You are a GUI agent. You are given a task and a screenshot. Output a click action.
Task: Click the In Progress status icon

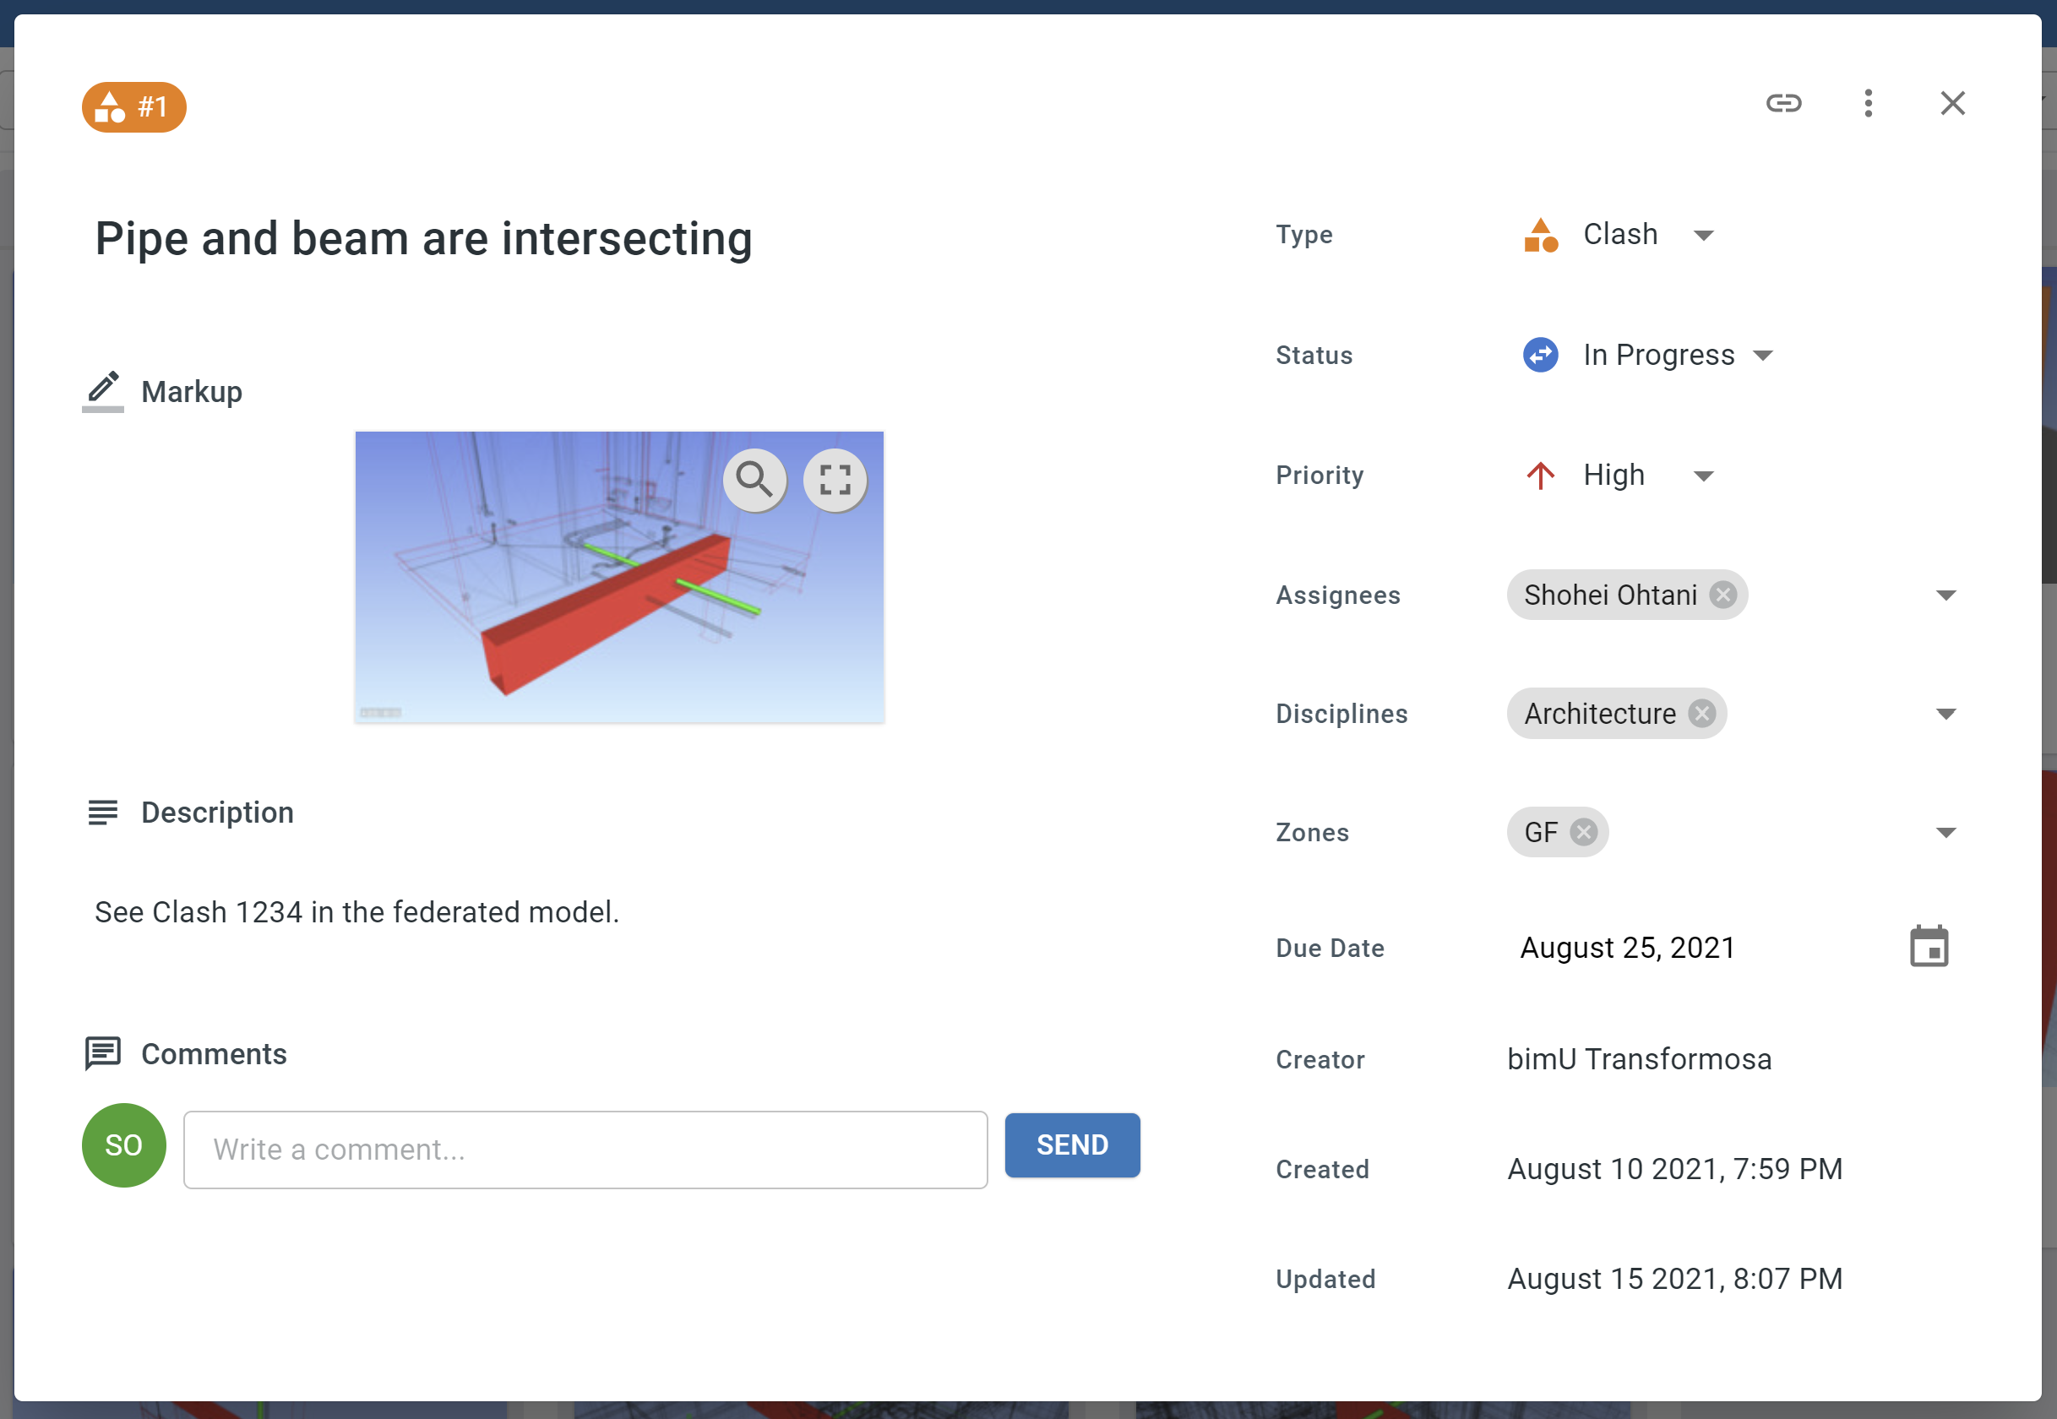tap(1539, 355)
